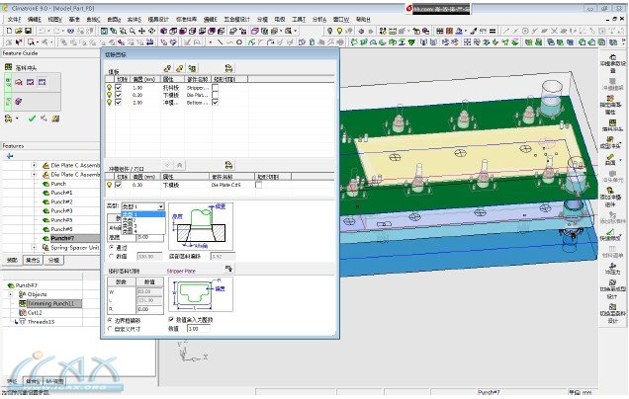The image size is (629, 399).
Task: Open the 文件 menu
Action: point(15,19)
